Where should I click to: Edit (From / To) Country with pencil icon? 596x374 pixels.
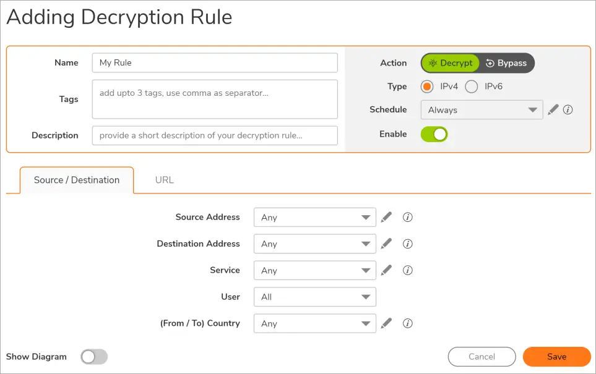tap(386, 323)
